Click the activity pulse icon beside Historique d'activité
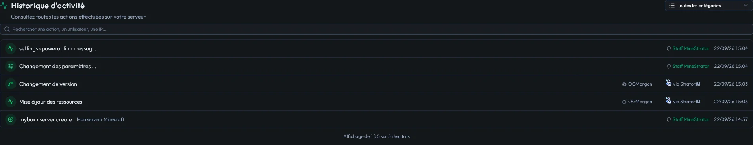 pos(4,6)
